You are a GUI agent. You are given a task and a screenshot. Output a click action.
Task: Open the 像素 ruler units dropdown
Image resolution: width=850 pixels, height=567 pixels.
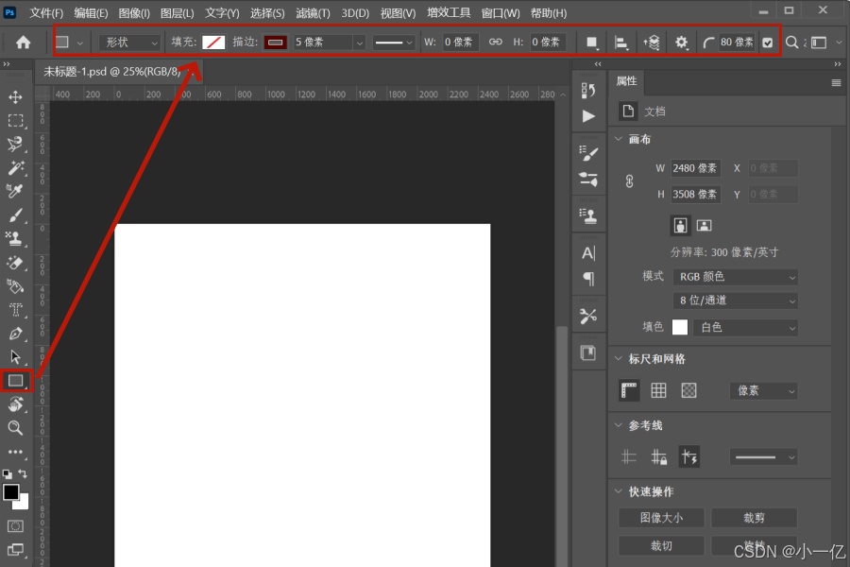tap(763, 390)
